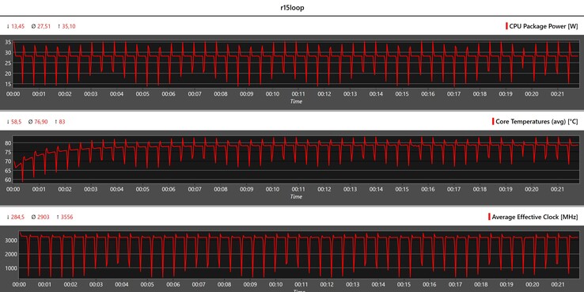Click the maximum temperature value 83
The width and height of the screenshot is (584, 292).
tap(62, 122)
